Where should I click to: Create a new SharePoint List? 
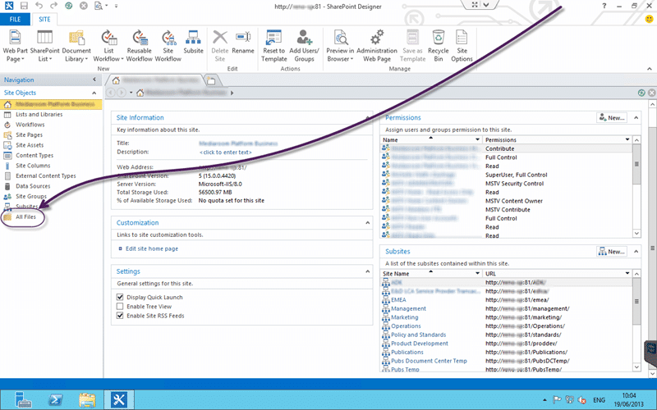tap(44, 46)
